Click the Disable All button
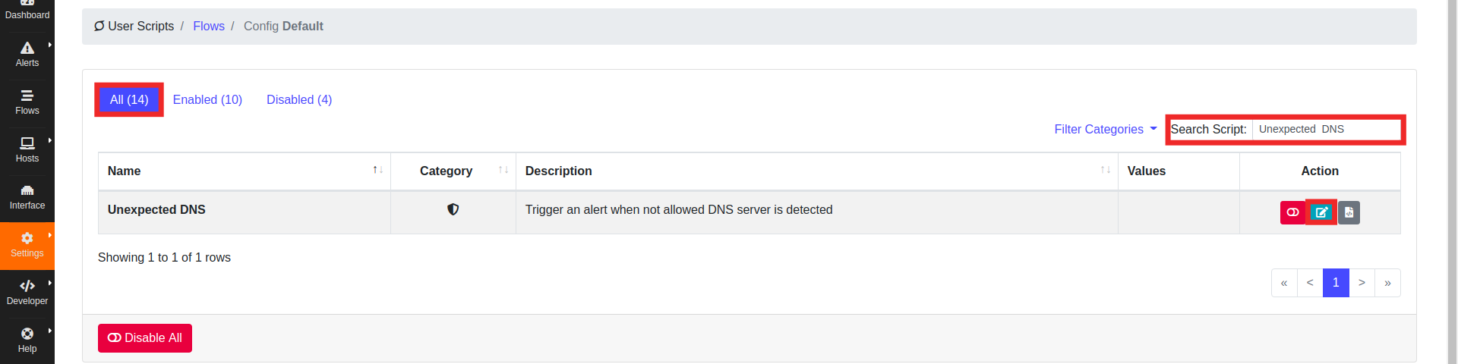This screenshot has width=1458, height=364. pyautogui.click(x=145, y=338)
